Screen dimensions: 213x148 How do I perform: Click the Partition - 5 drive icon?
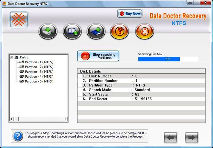pos(22,81)
